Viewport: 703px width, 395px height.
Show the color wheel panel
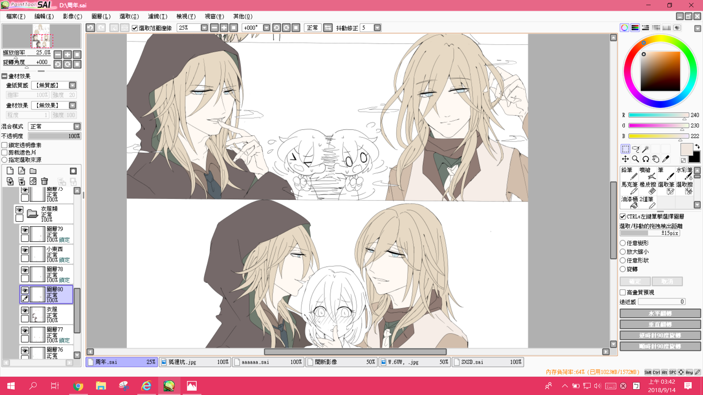[624, 28]
